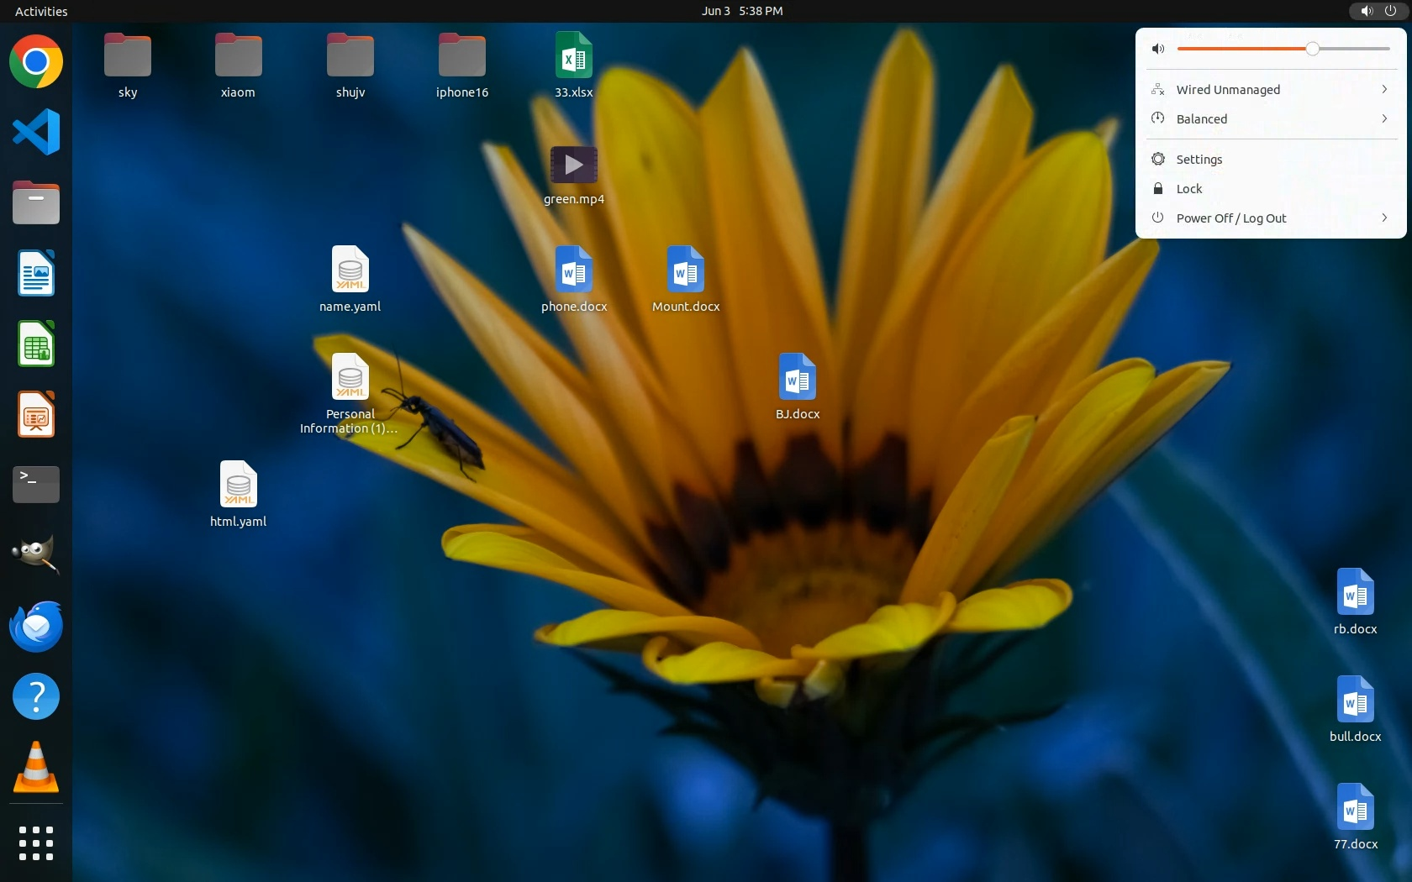Open LibreOffice Calc in the dock

(x=36, y=344)
